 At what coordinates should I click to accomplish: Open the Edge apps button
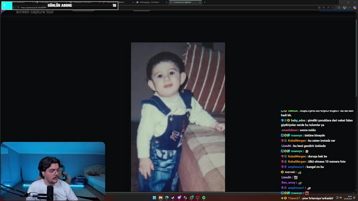click(319, 8)
